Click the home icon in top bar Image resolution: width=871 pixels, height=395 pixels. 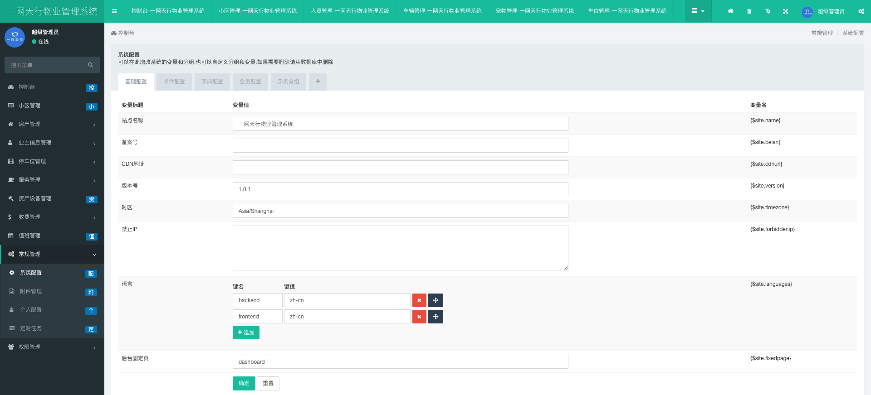(x=730, y=11)
